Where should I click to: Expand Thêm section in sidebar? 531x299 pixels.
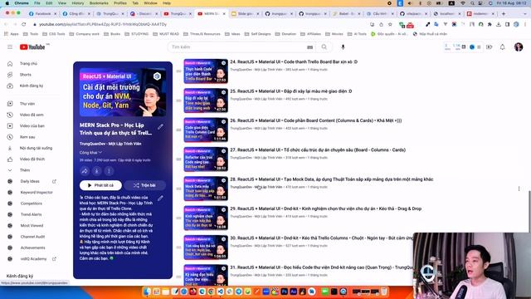(24, 170)
